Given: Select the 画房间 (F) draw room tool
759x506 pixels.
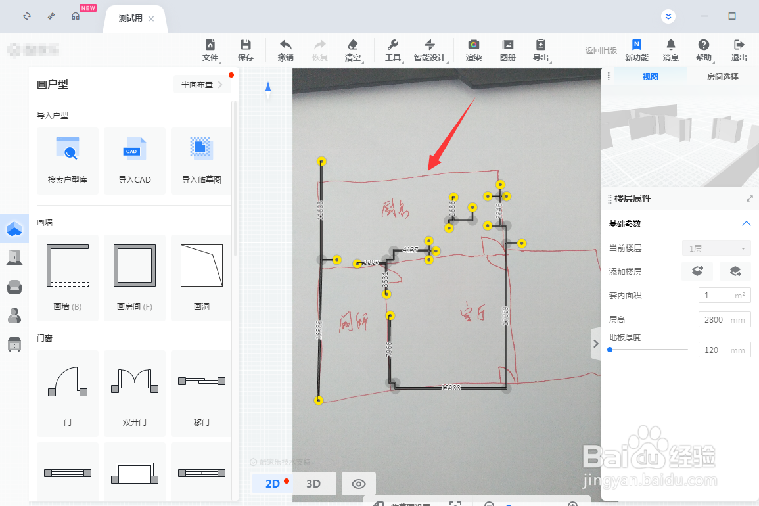Looking at the screenshot, I should [x=135, y=277].
